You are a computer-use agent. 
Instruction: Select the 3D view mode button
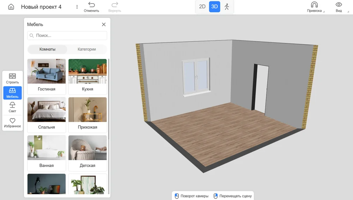214,7
